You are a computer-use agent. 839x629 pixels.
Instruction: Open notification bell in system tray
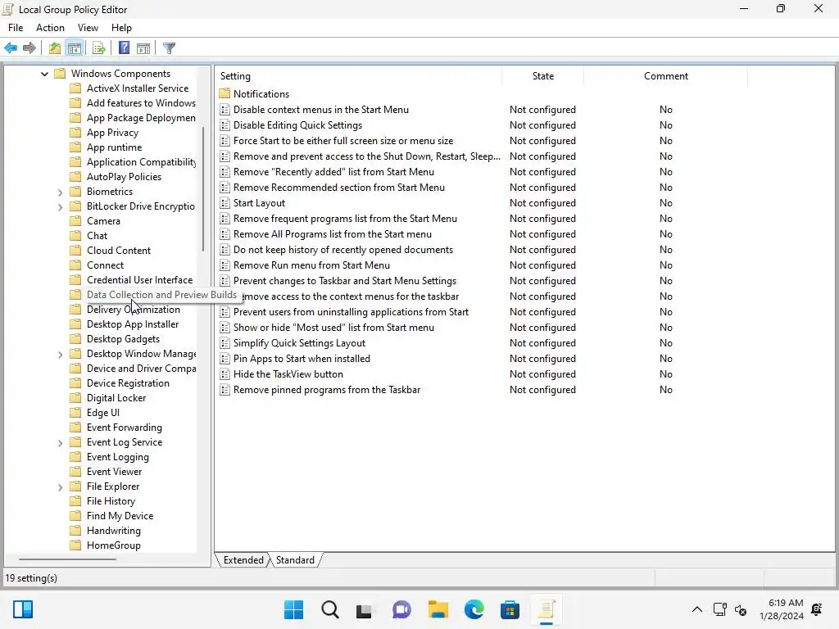[817, 609]
